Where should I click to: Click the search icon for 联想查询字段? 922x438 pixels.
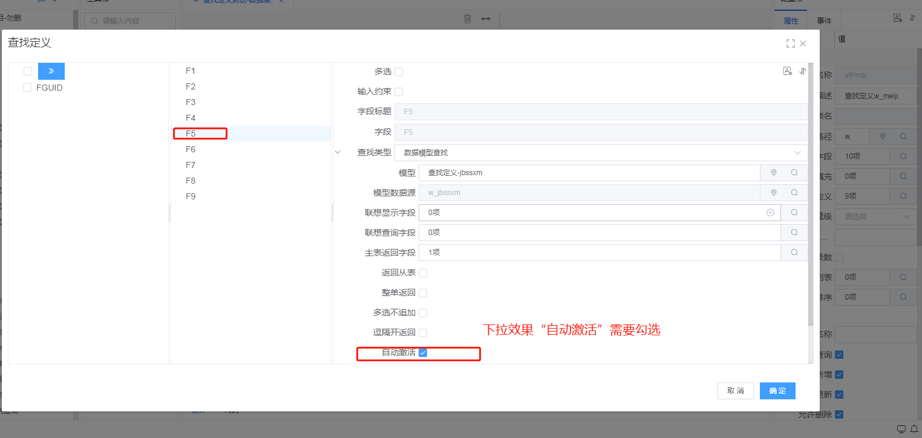(794, 233)
